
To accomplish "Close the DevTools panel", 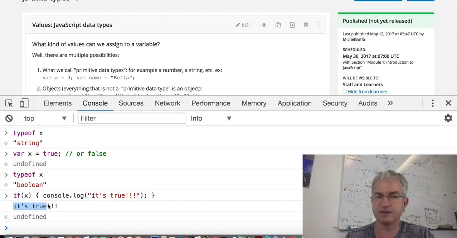I will click(448, 103).
